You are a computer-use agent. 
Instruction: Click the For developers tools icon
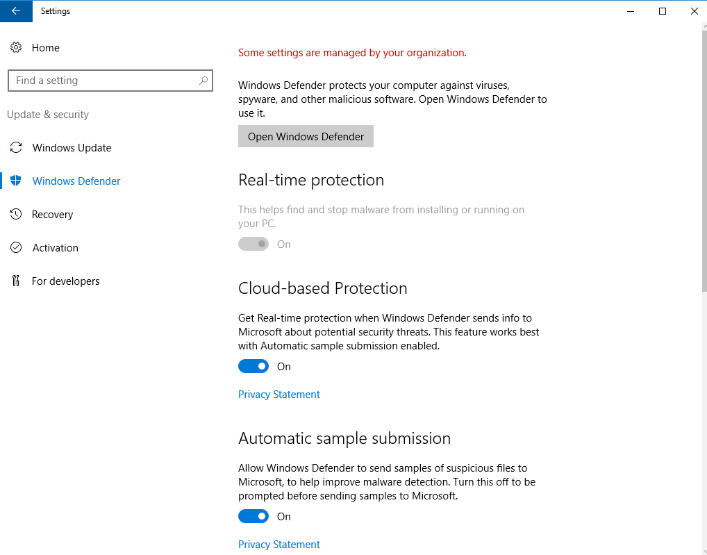coord(16,281)
